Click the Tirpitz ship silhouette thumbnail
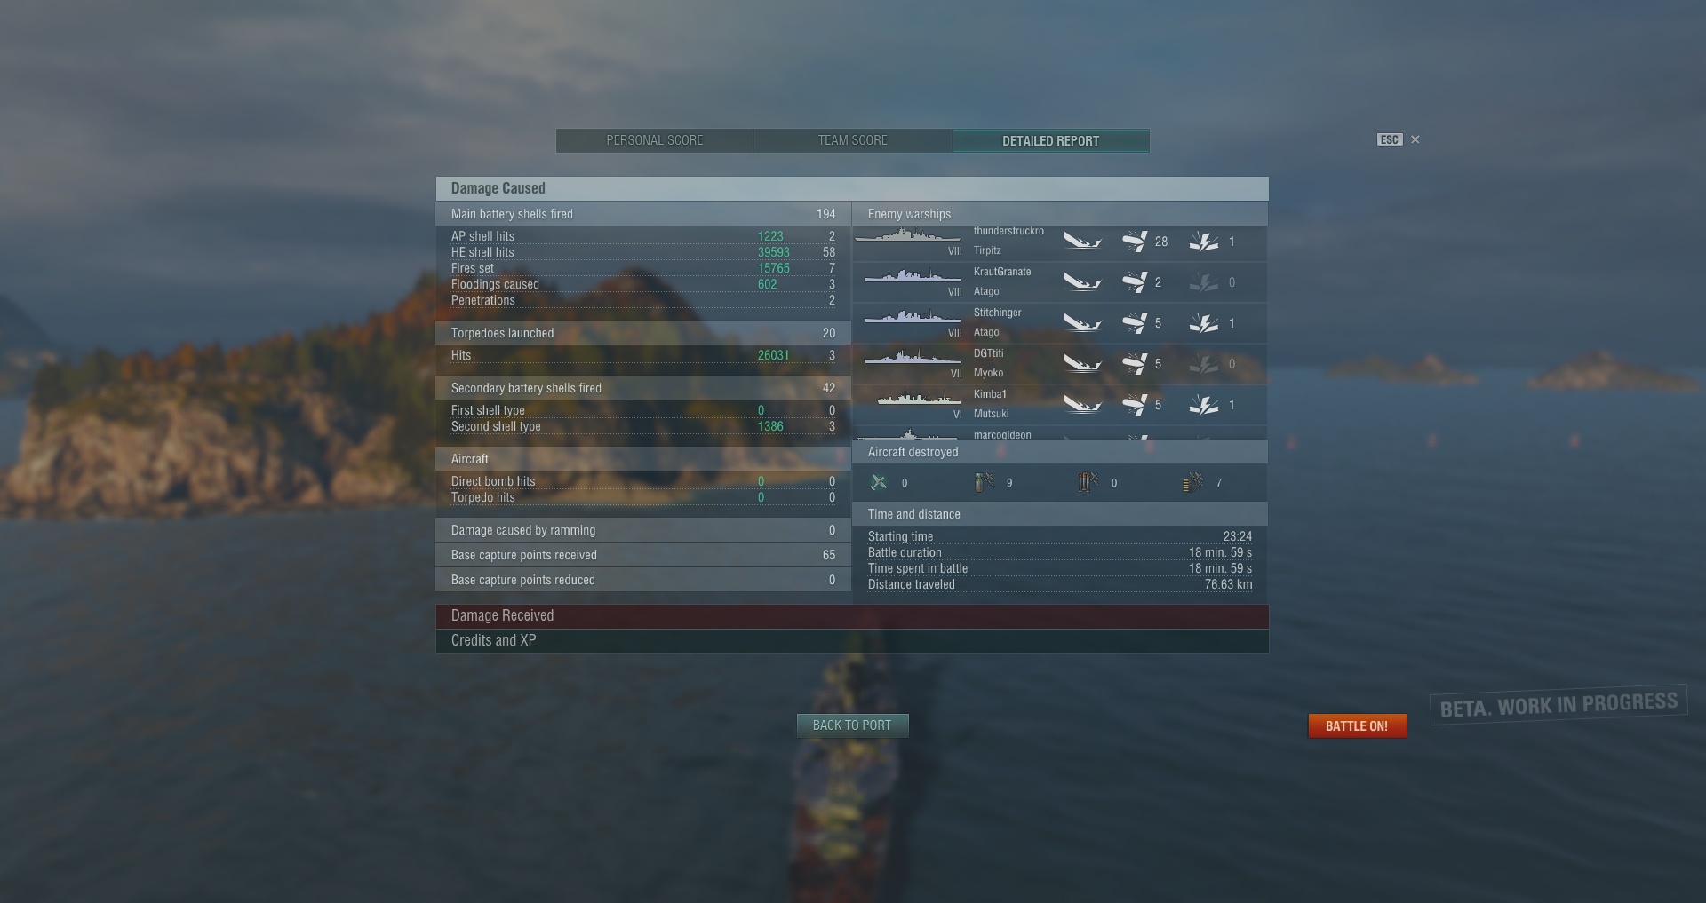 pos(907,236)
